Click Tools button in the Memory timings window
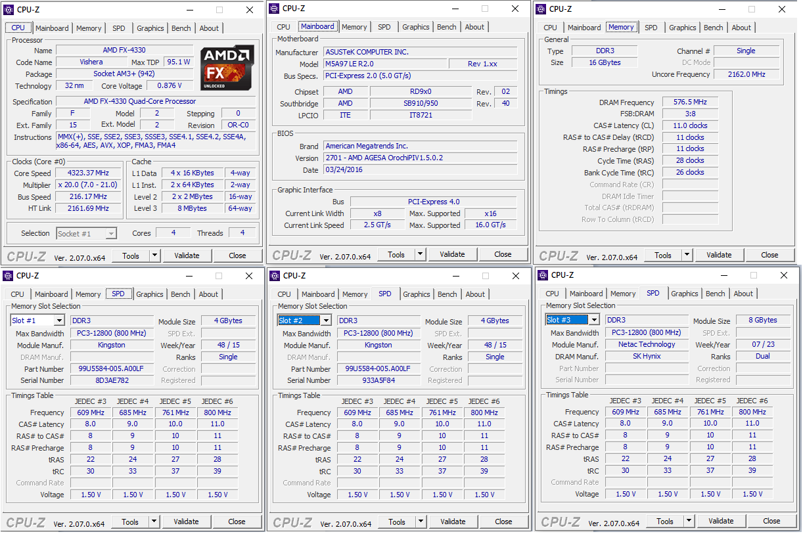Viewport: 803px width, 534px height. [x=663, y=255]
